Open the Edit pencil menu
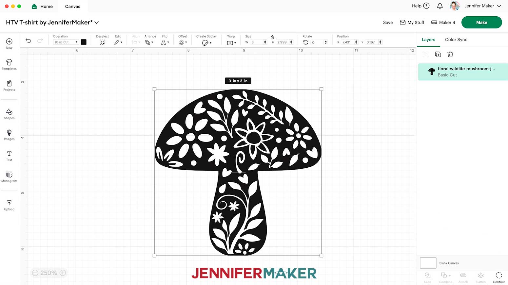The width and height of the screenshot is (508, 285). pyautogui.click(x=118, y=42)
